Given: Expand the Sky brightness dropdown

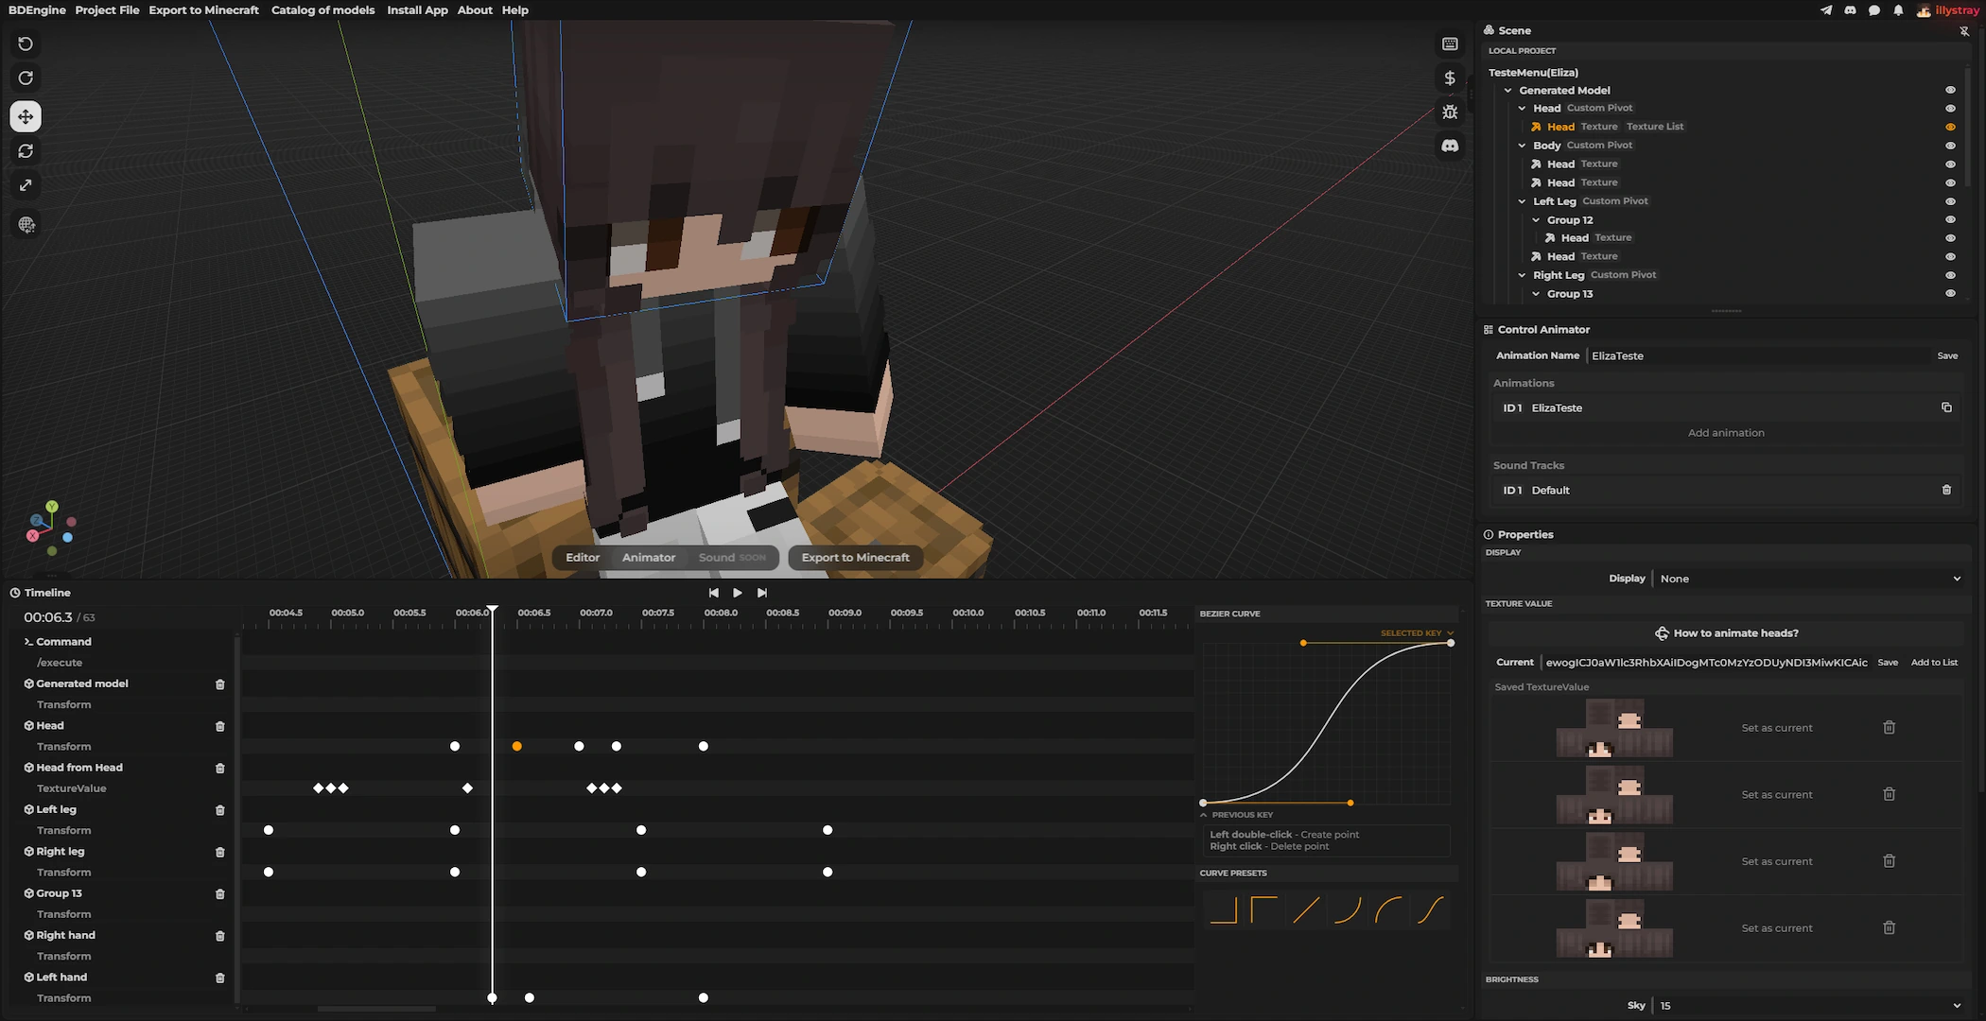Looking at the screenshot, I should pos(1957,1005).
